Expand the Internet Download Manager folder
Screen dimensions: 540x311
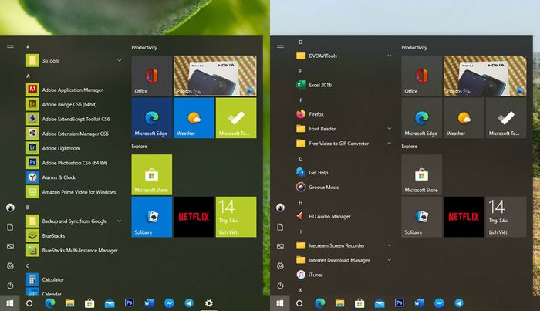[389, 260]
